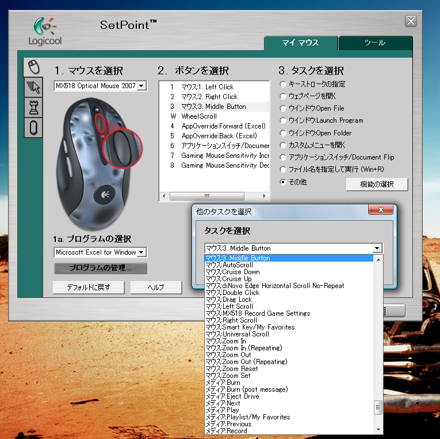The image size is (440, 439).
Task: Close the SetPoint window
Action: [x=411, y=21]
